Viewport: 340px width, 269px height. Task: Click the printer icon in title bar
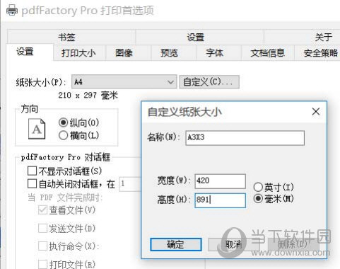pyautogui.click(x=11, y=10)
